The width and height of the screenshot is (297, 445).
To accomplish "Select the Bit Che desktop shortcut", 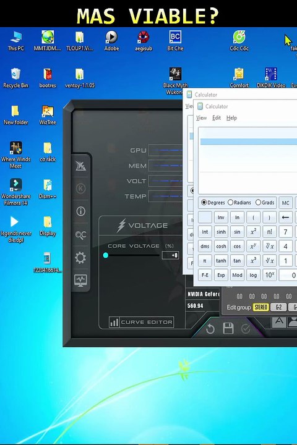I will click(175, 41).
